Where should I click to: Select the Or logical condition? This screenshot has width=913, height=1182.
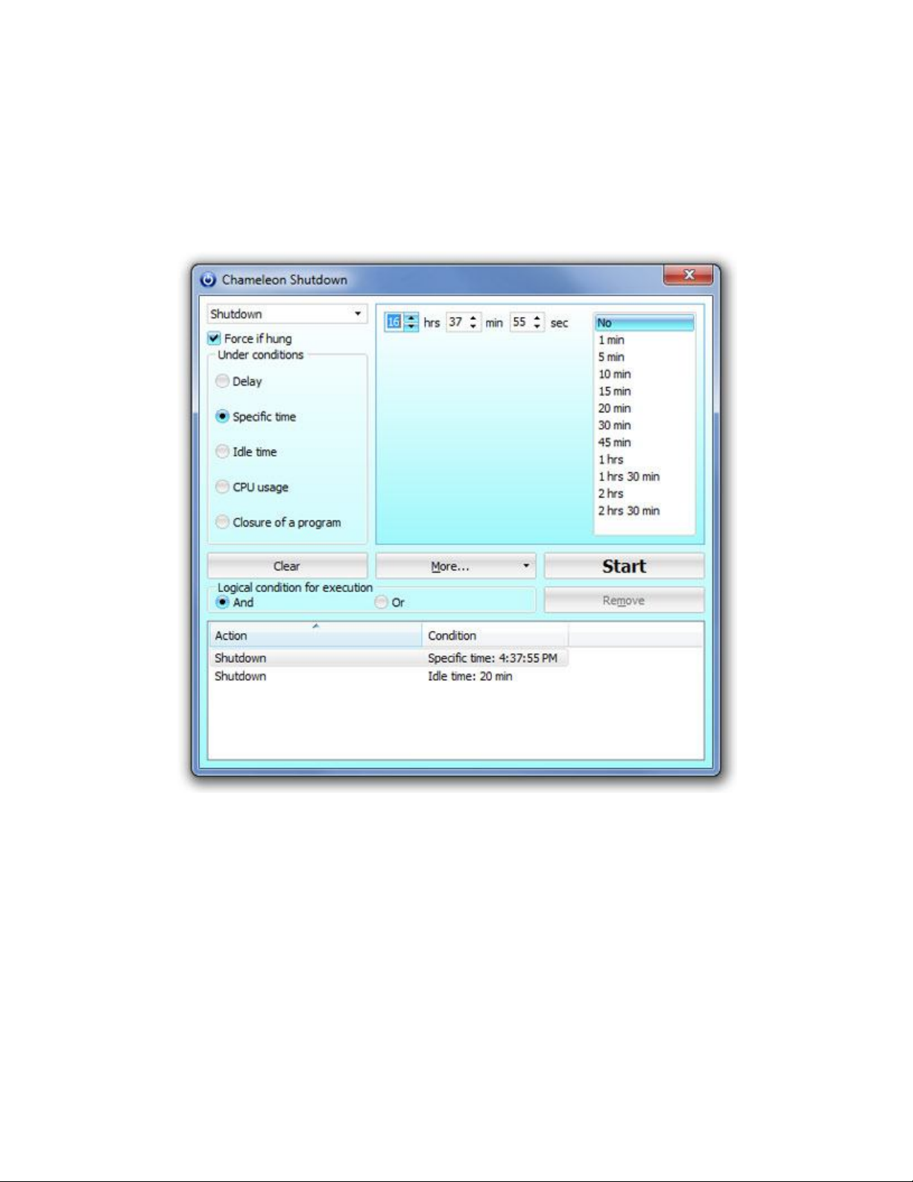point(382,602)
